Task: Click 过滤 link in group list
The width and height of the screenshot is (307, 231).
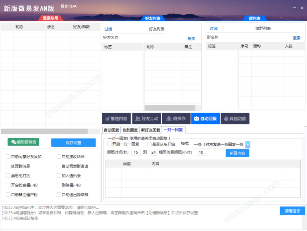Action: 214,29
